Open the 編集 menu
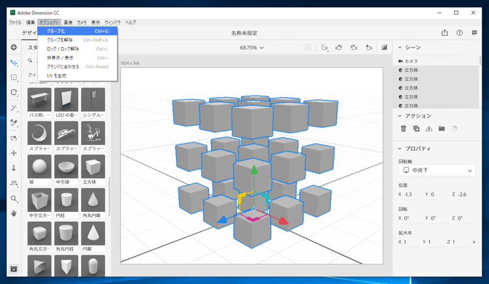This screenshot has height=284, width=489. 31,23
